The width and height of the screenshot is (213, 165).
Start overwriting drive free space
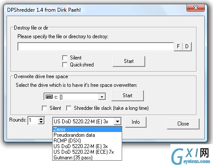pyautogui.click(x=127, y=96)
